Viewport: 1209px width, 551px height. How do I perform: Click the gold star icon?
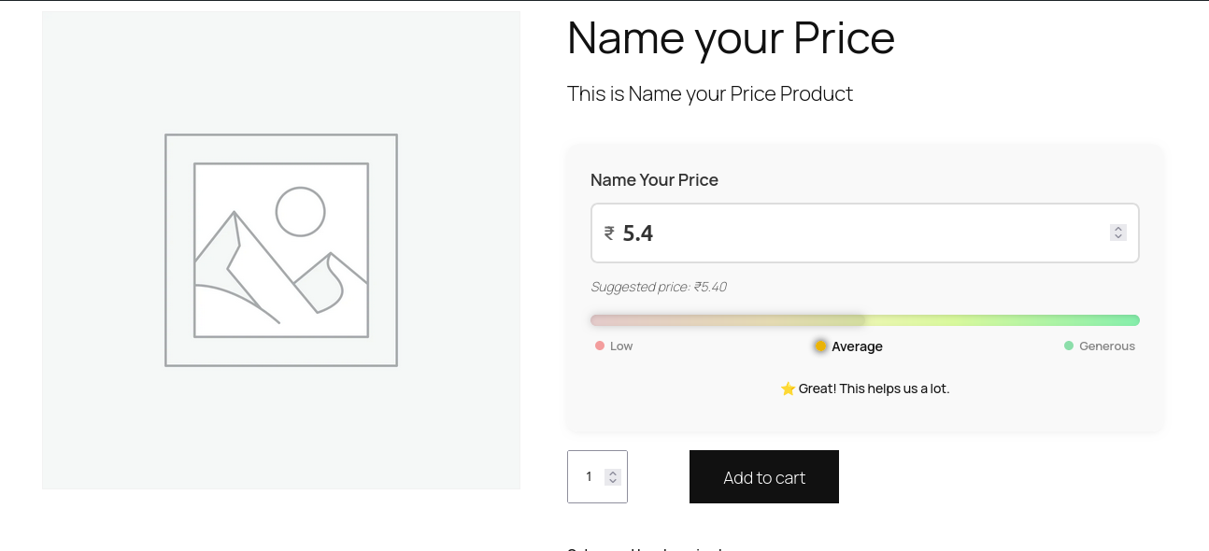788,389
